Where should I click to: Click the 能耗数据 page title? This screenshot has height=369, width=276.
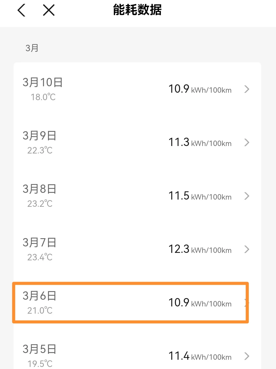tap(137, 10)
